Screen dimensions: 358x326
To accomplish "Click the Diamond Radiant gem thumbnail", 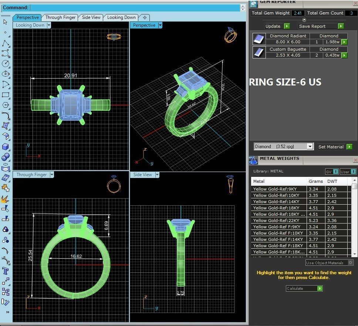I will click(x=259, y=39).
